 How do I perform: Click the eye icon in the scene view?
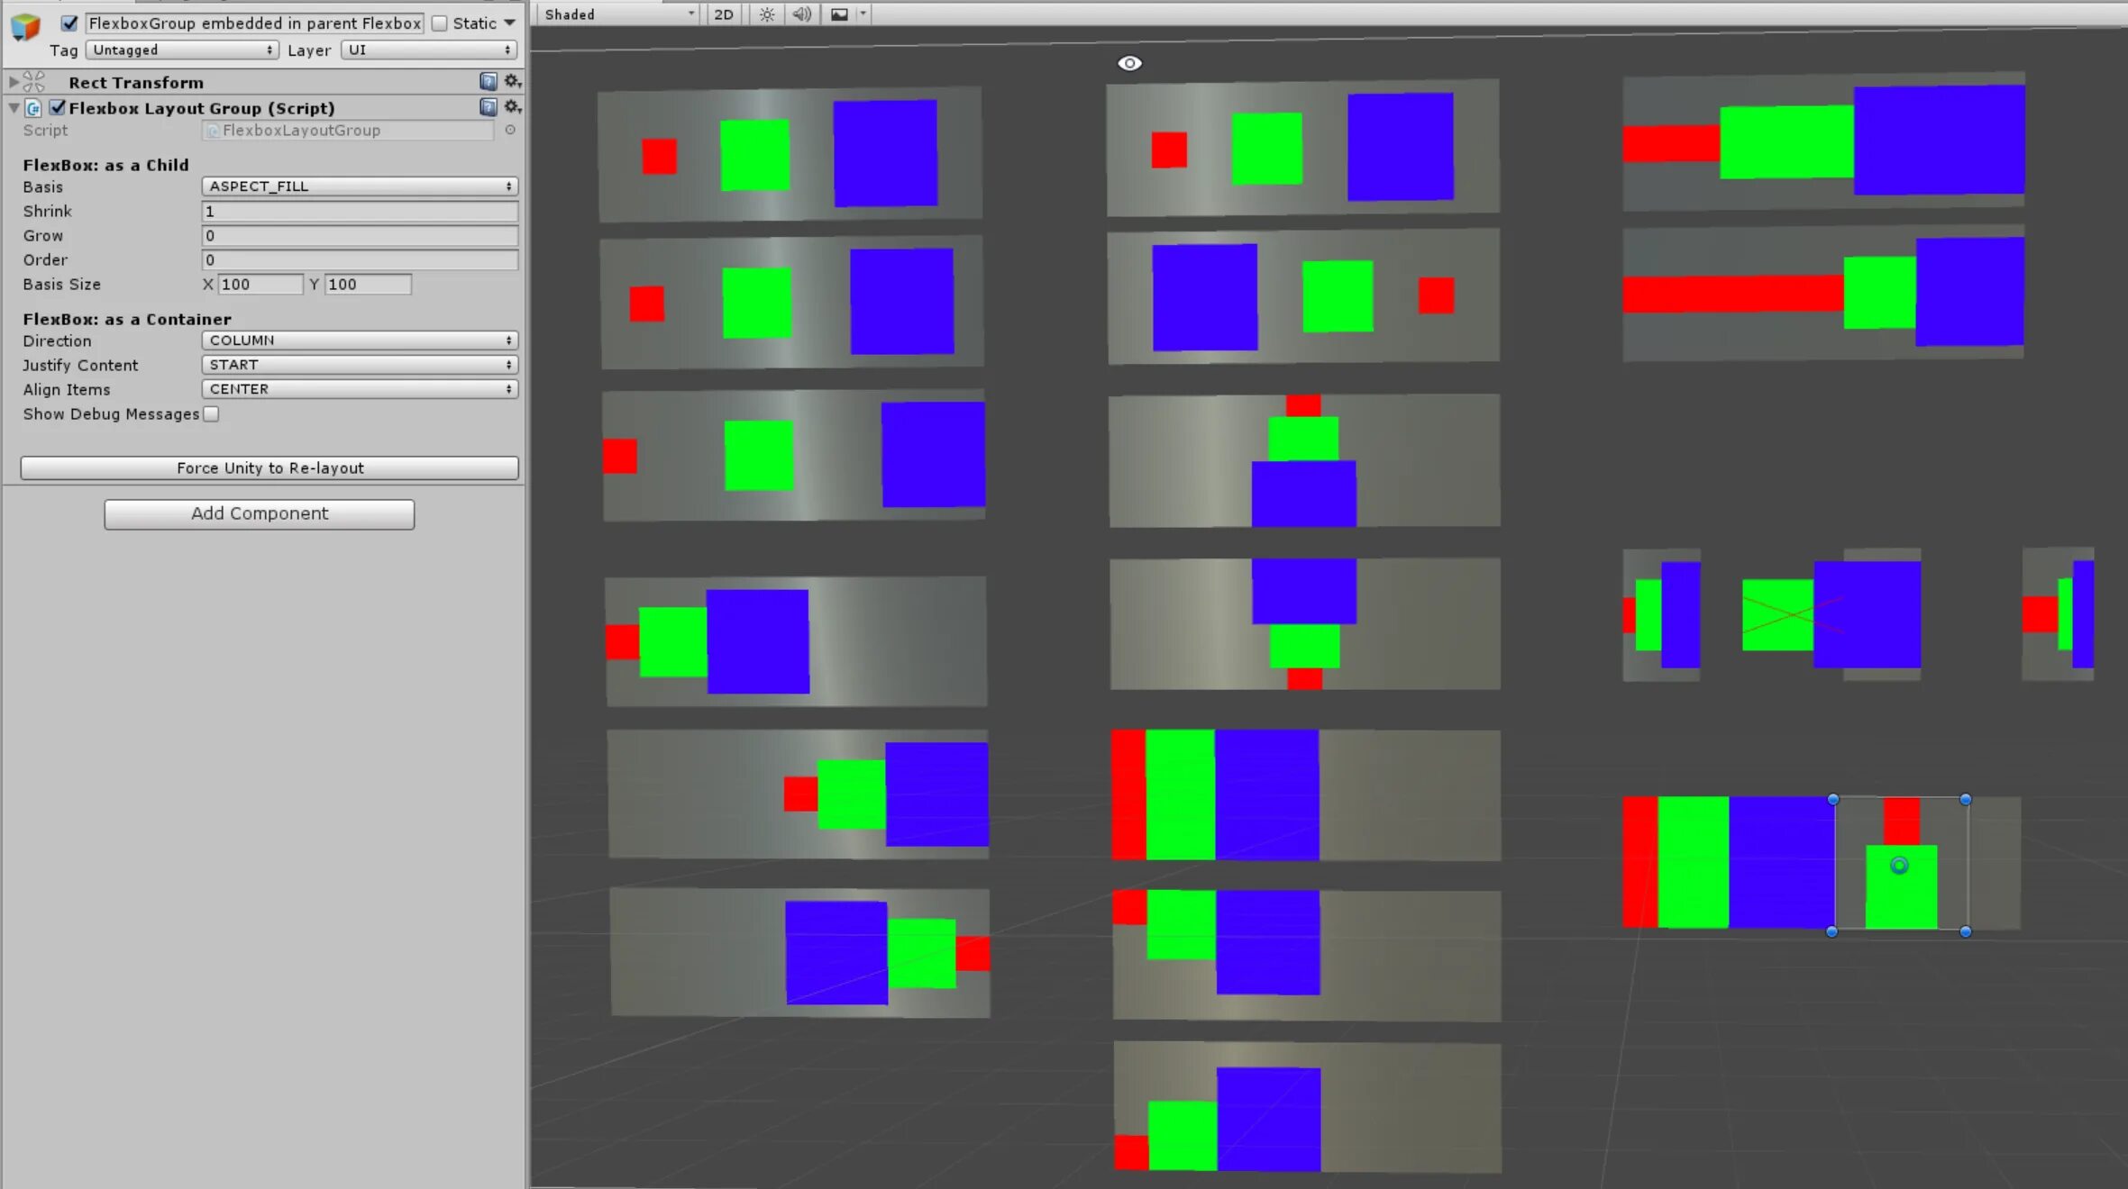pyautogui.click(x=1129, y=63)
